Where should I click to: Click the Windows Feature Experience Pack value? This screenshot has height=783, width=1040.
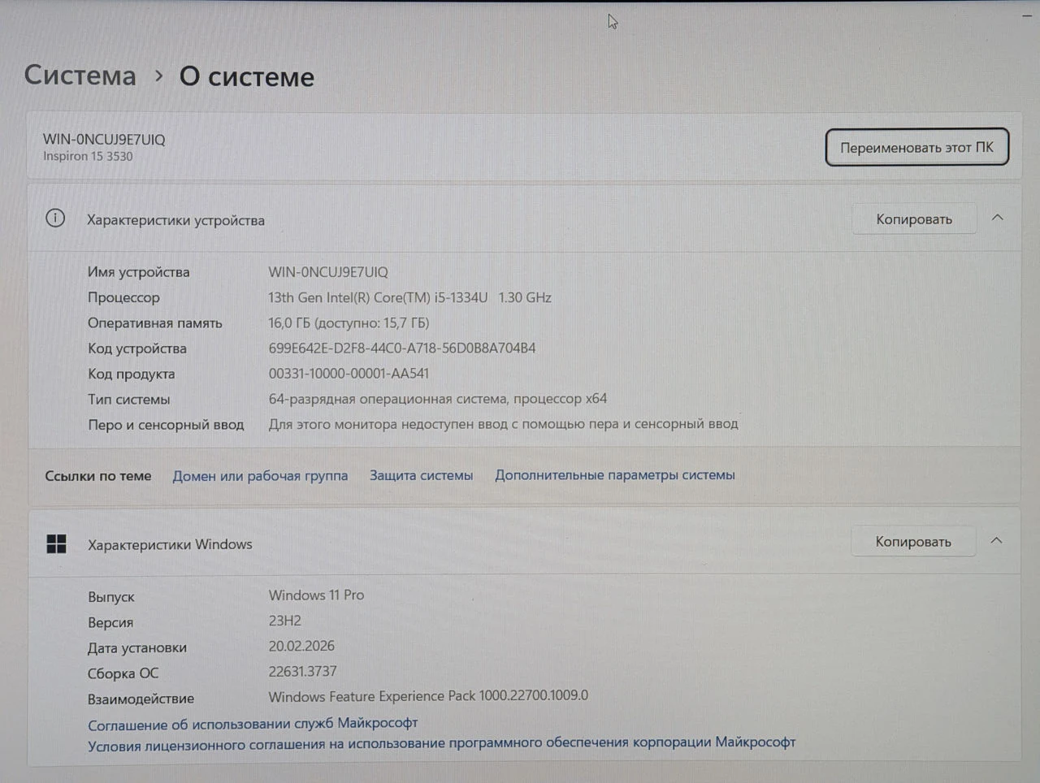click(x=428, y=696)
